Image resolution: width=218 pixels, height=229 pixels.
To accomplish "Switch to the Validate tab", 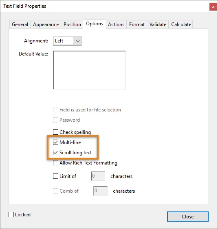I will click(158, 24).
